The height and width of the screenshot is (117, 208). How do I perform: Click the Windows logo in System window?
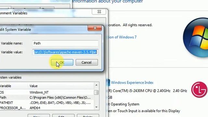(x=195, y=37)
